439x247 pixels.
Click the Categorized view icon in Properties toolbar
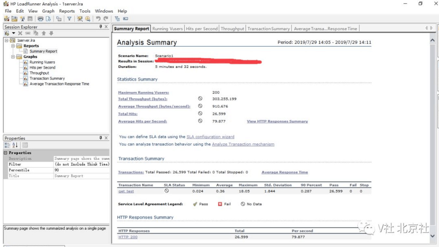tap(7, 145)
